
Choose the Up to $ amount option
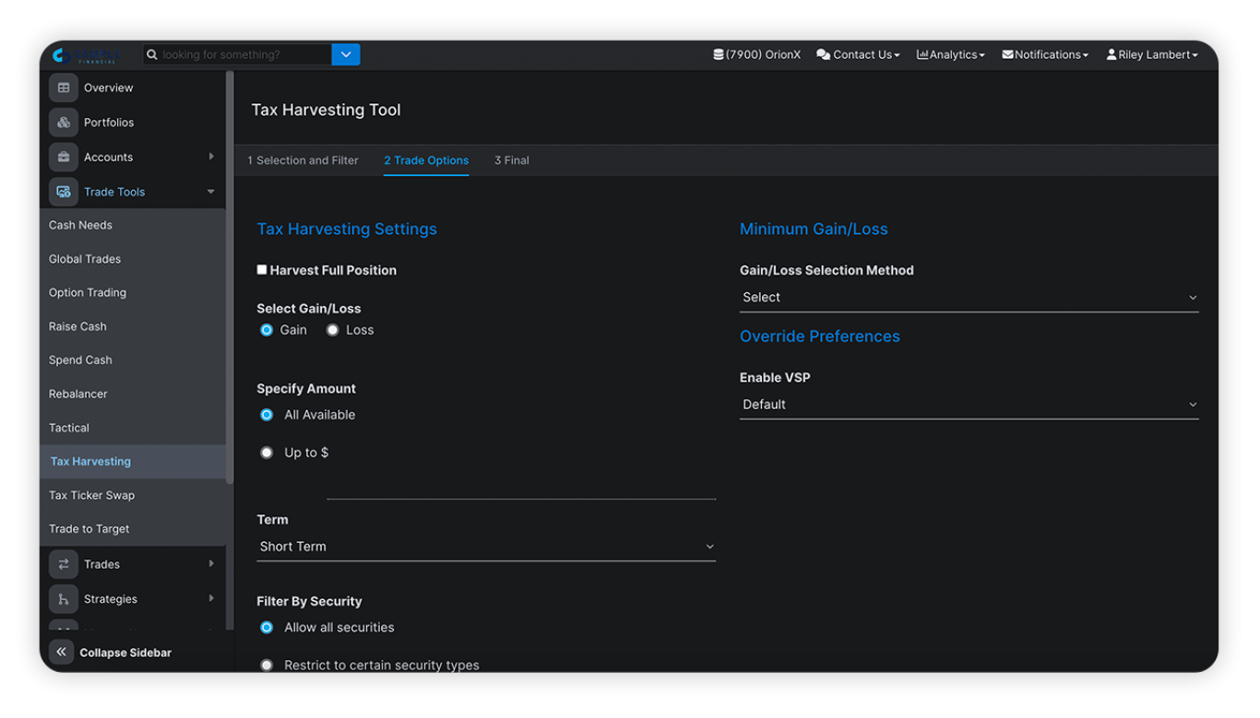pyautogui.click(x=267, y=453)
